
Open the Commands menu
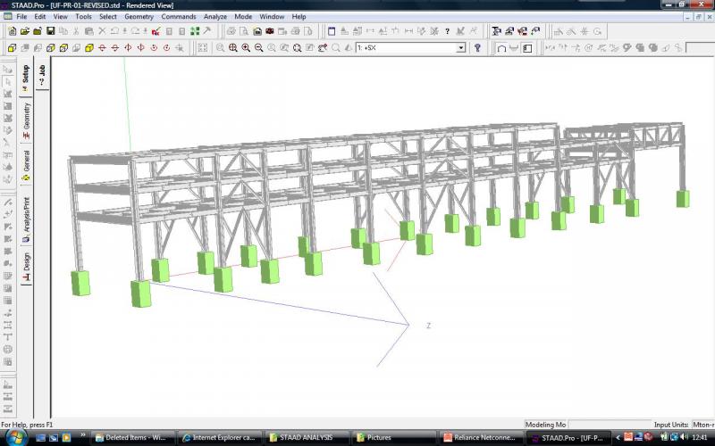pos(179,16)
